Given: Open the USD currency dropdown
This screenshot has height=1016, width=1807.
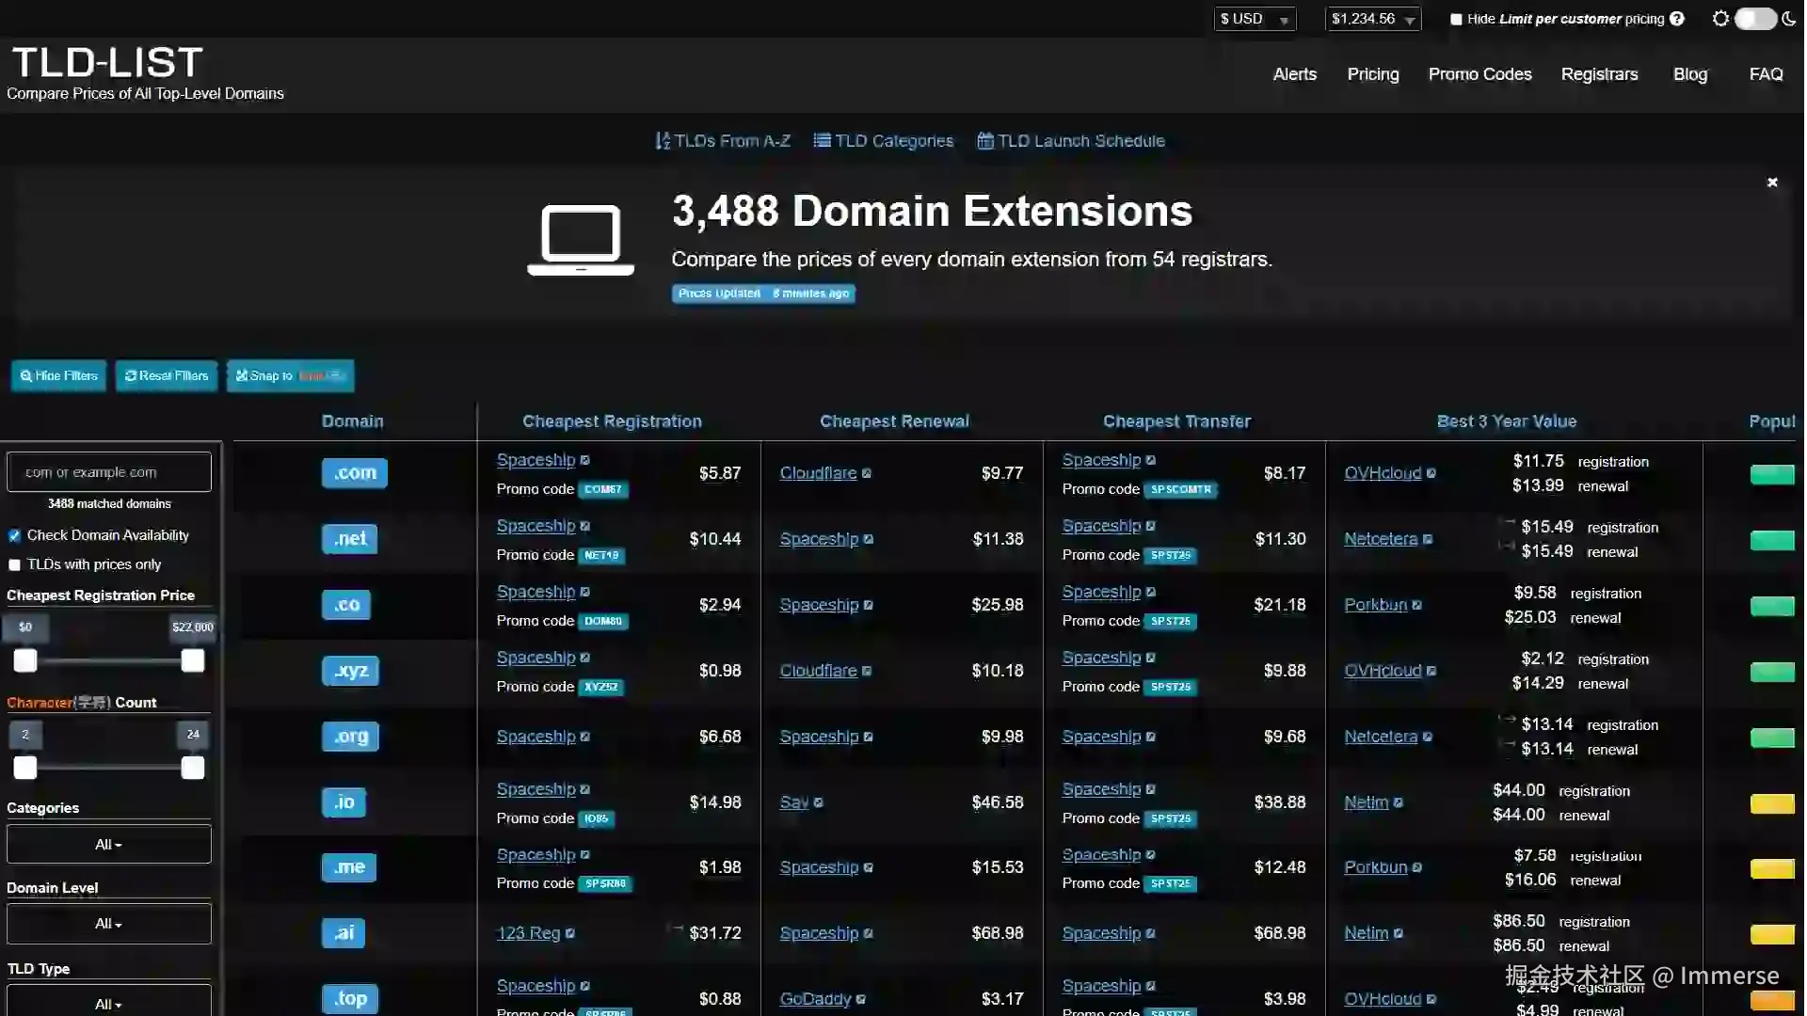Looking at the screenshot, I should coord(1255,18).
